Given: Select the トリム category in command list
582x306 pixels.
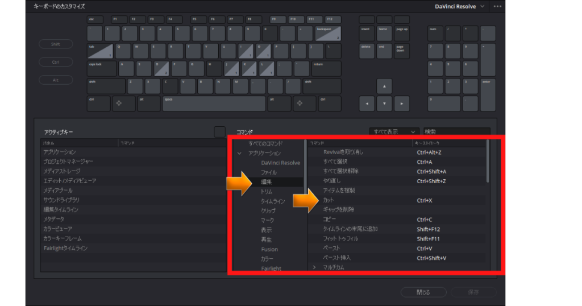Looking at the screenshot, I should (267, 192).
